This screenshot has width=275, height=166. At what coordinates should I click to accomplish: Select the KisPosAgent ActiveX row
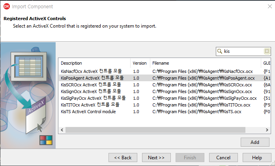click(x=165, y=78)
